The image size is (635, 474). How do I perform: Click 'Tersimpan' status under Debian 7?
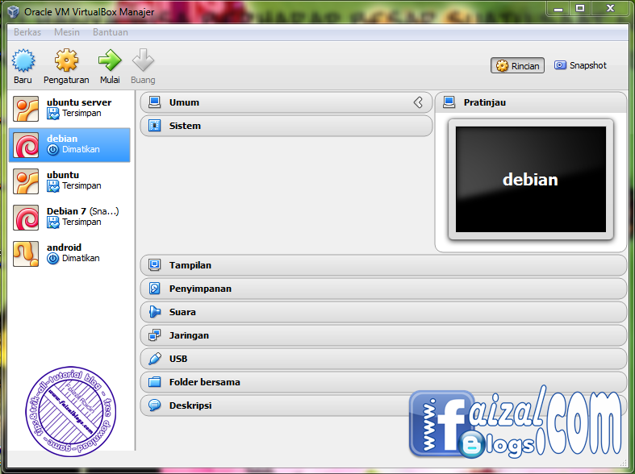[x=81, y=222]
